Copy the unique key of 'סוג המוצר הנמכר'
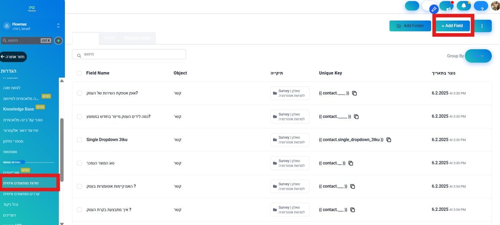The image size is (500, 225). (351, 163)
